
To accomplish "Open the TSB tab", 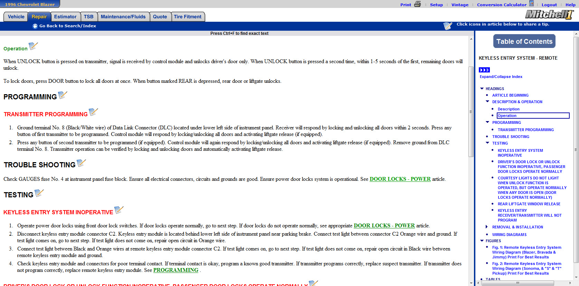I will click(89, 17).
